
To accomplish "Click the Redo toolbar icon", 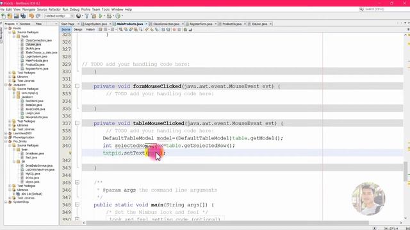I will click(x=38, y=16).
